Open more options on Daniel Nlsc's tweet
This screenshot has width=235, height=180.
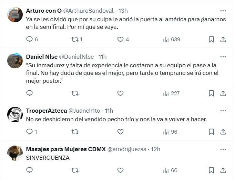point(223,57)
